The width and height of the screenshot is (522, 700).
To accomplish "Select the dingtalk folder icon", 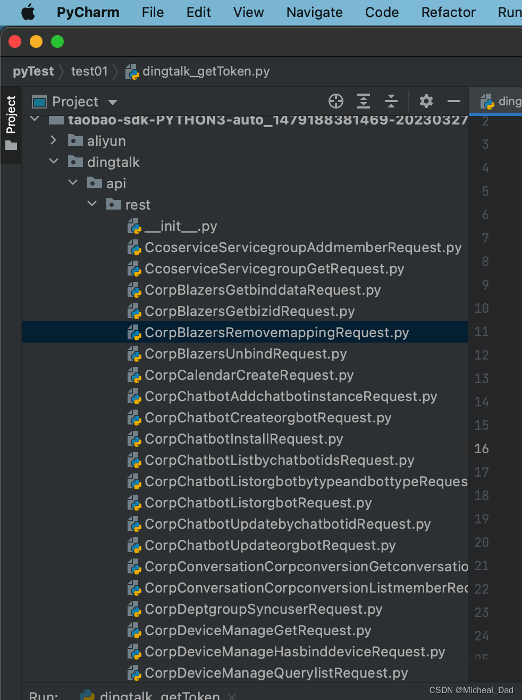I will coord(75,162).
